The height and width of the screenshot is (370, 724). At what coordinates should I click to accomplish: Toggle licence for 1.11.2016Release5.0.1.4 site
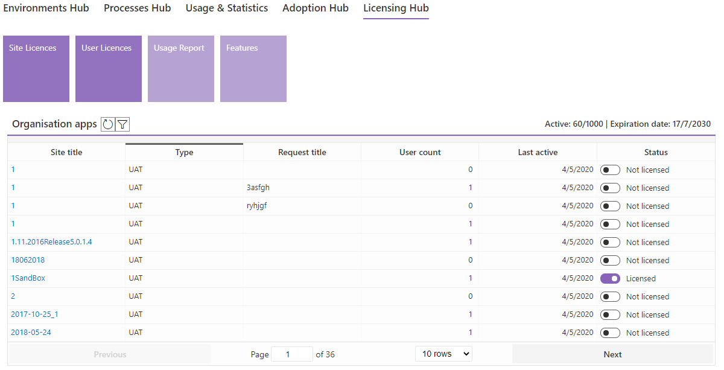click(x=610, y=242)
